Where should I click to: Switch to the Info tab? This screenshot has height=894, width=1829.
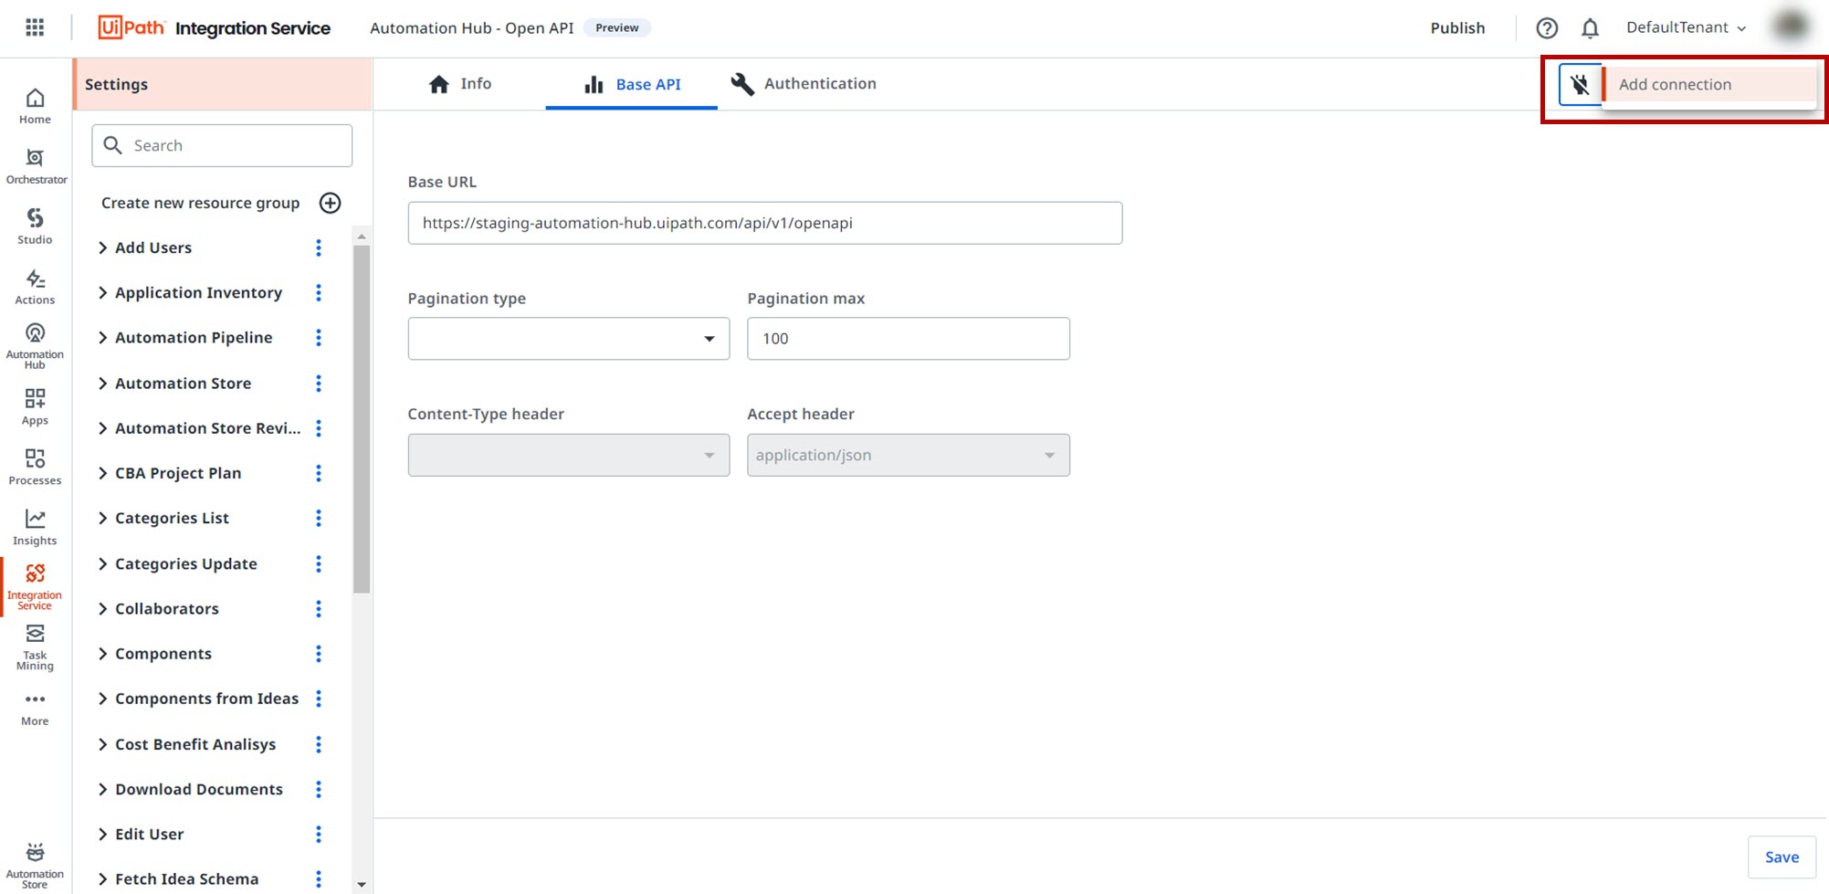pos(460,84)
